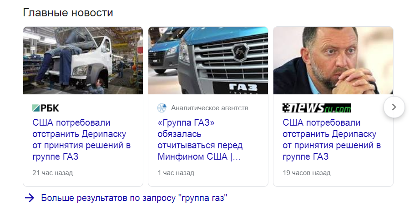
Task: Click the Главные новости section heading
Action: tap(68, 13)
